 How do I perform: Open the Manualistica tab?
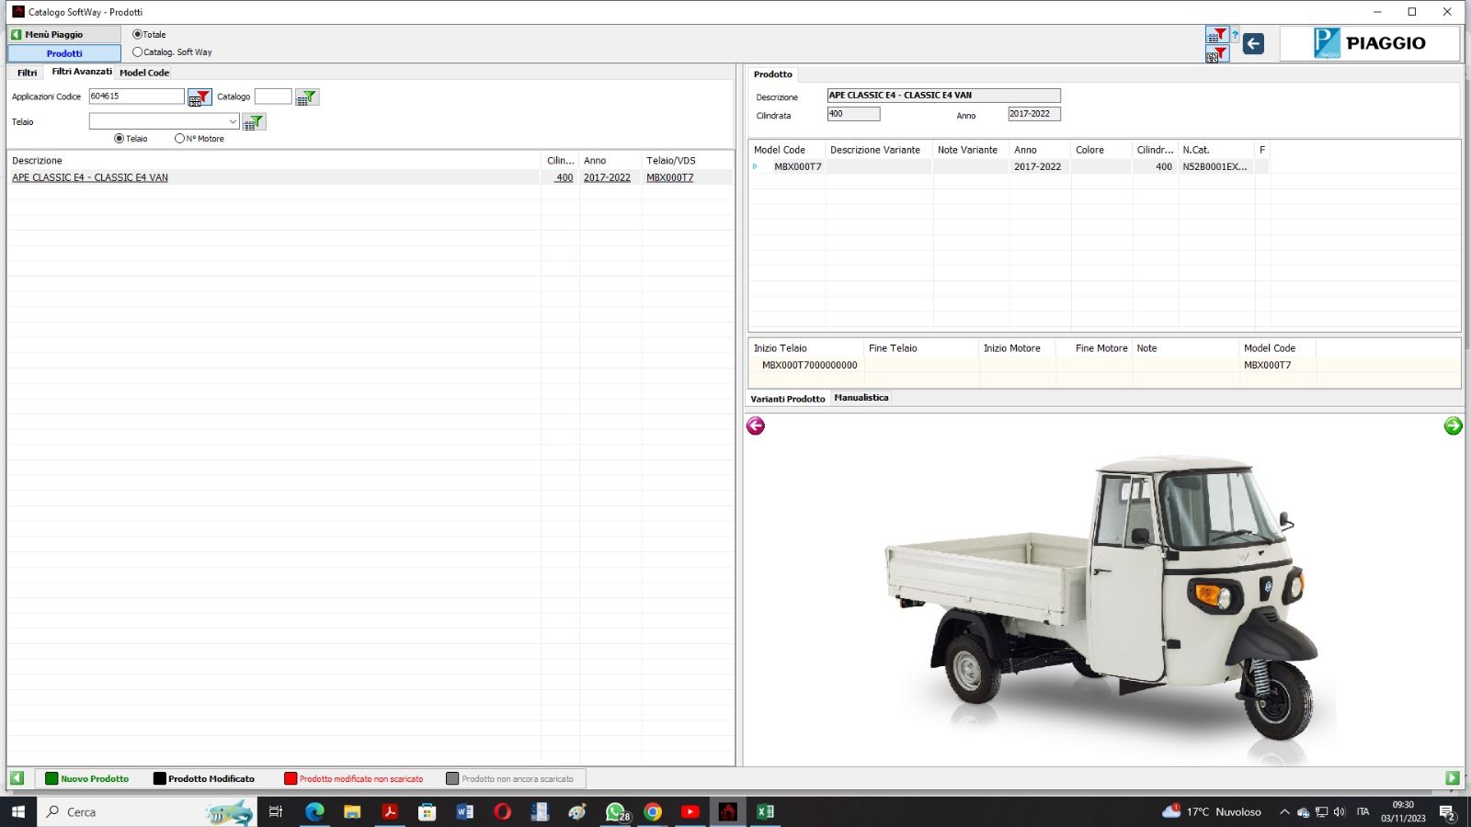tap(861, 398)
